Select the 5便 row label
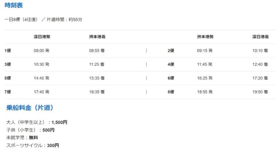The height and width of the screenshot is (153, 276). [x=8, y=78]
